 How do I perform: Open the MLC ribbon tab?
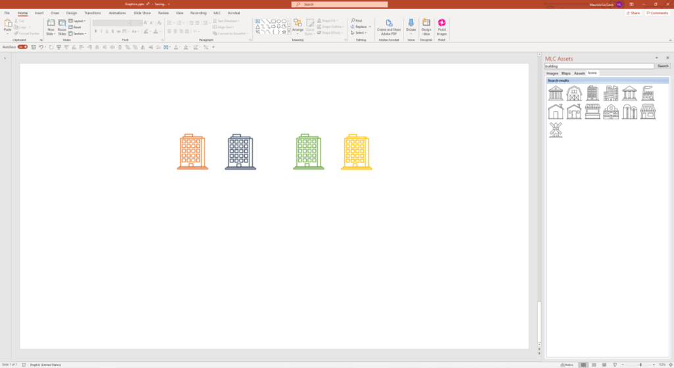click(x=217, y=13)
